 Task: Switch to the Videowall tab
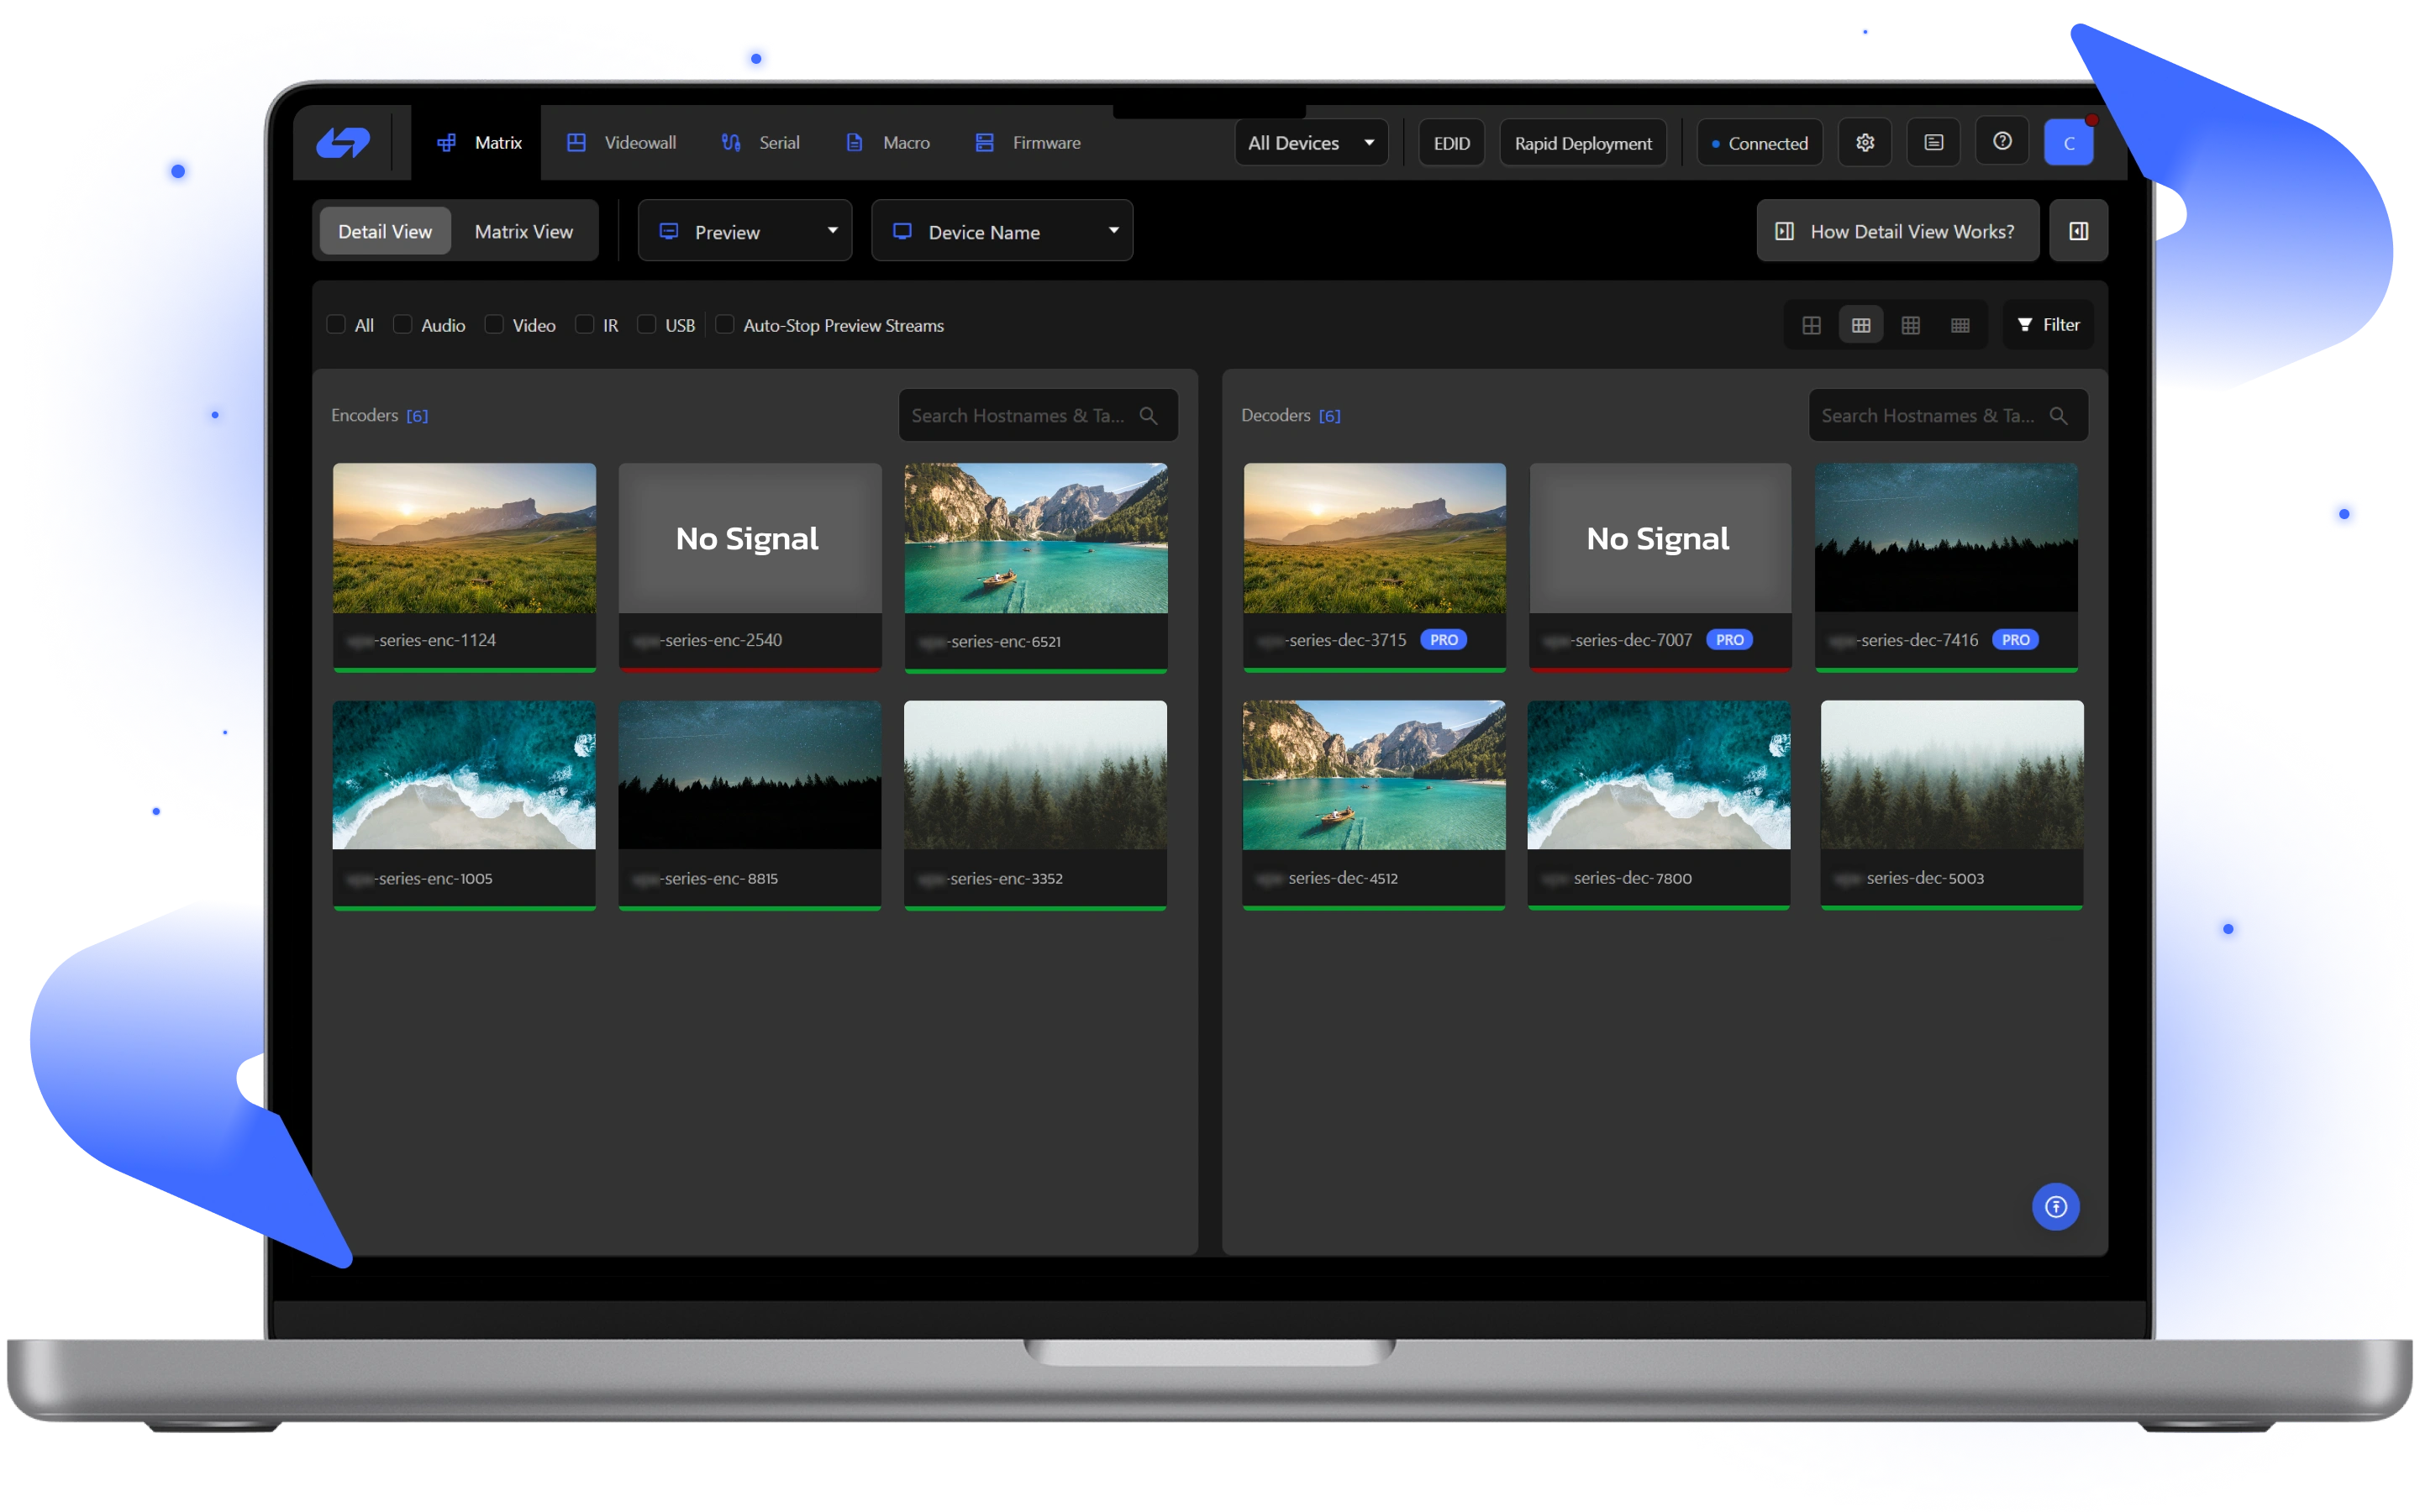pos(621,143)
